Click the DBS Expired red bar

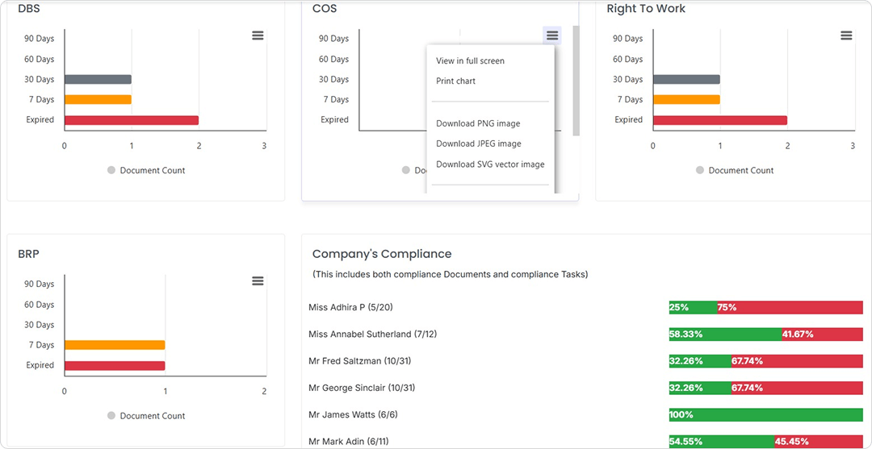[x=132, y=120]
